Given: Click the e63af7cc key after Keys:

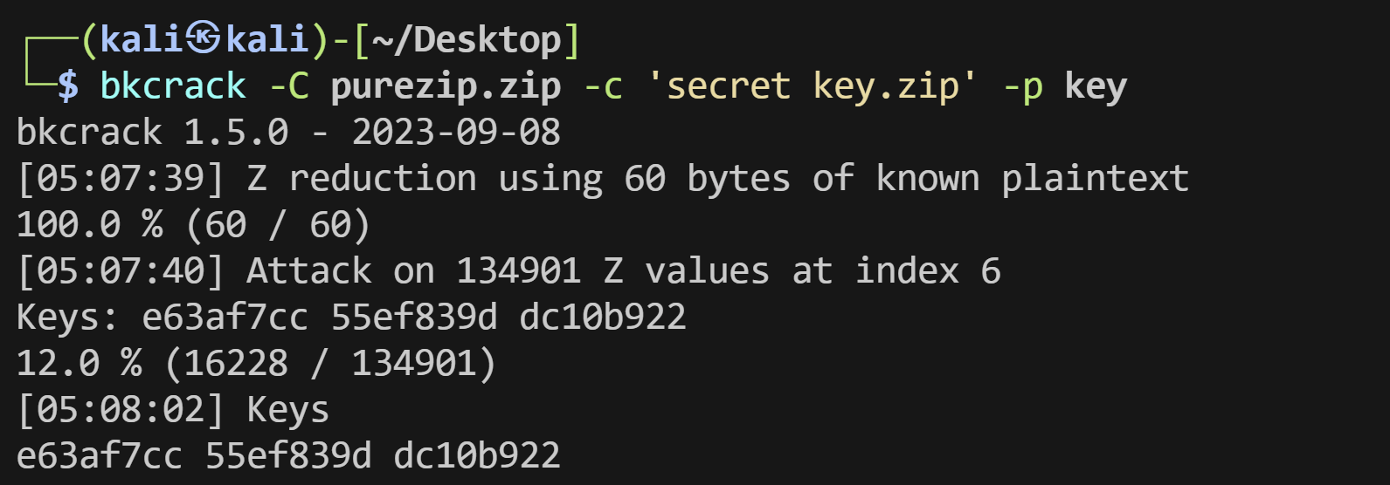Looking at the screenshot, I should click(225, 317).
